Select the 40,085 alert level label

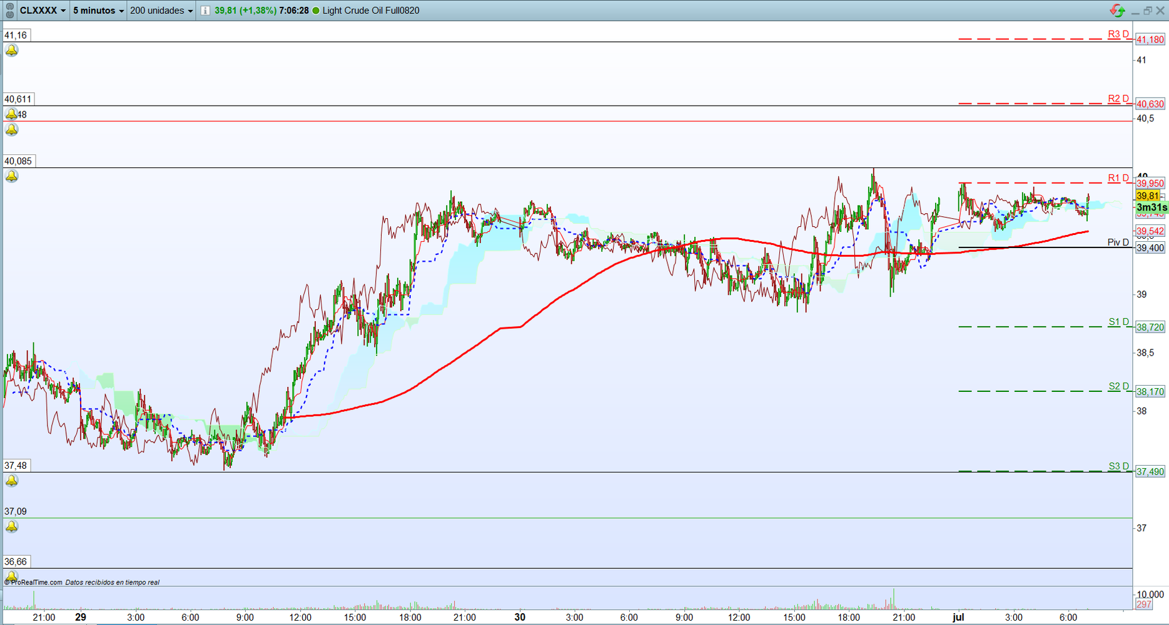pos(18,161)
